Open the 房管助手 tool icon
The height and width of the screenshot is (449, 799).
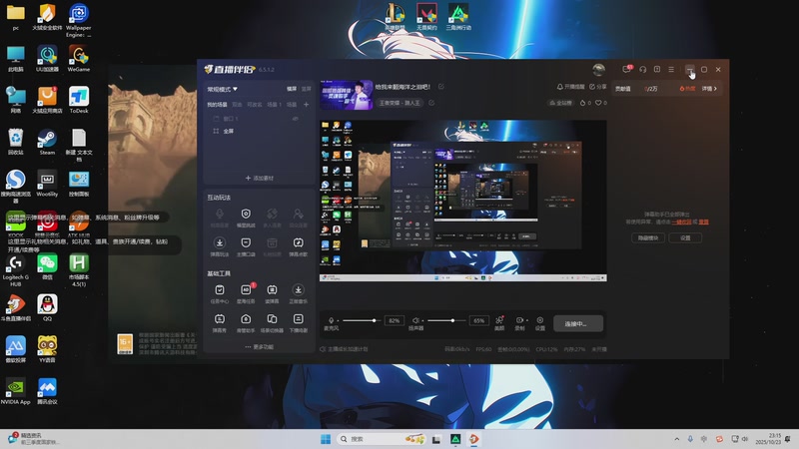click(246, 318)
